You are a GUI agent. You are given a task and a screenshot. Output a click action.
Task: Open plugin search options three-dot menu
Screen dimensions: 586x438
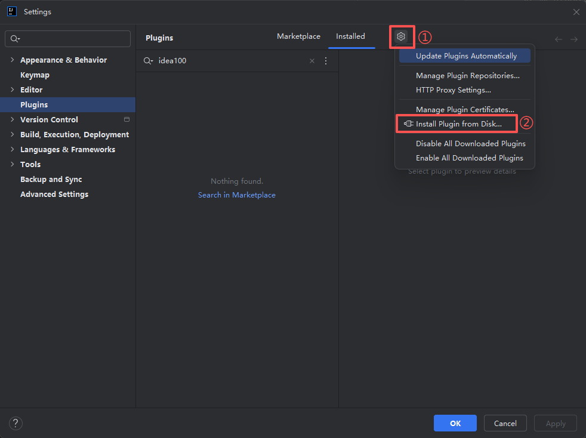pos(326,61)
